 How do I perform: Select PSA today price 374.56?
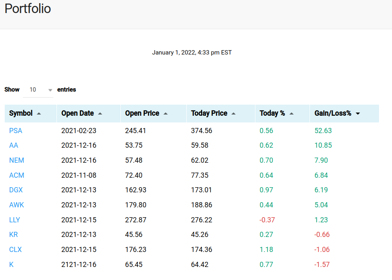click(x=201, y=131)
